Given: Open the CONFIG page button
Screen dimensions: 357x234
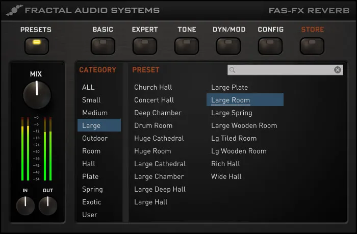Looking at the screenshot, I should [x=270, y=46].
